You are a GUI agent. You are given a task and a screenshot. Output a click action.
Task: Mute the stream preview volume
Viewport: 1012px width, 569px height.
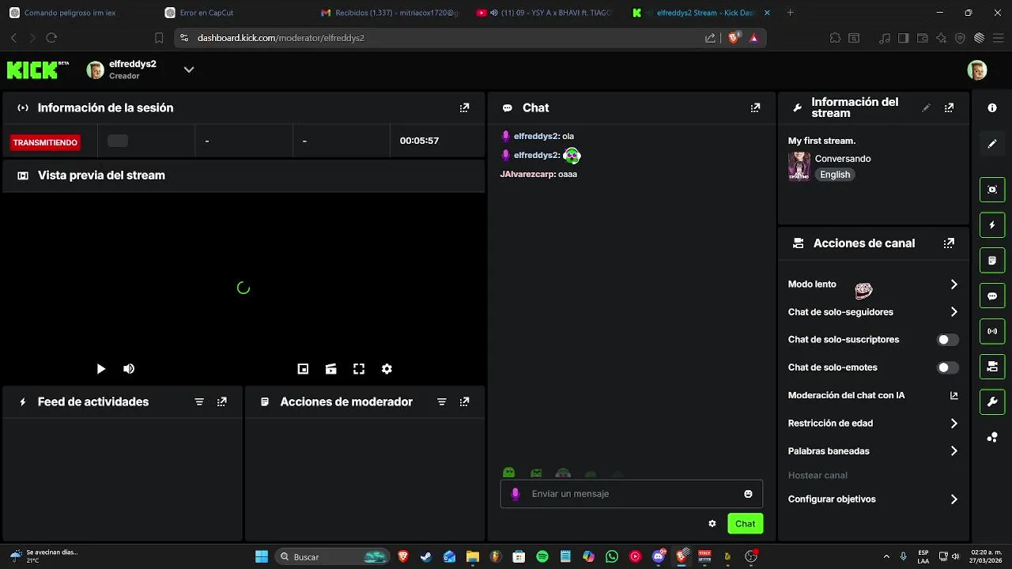129,369
